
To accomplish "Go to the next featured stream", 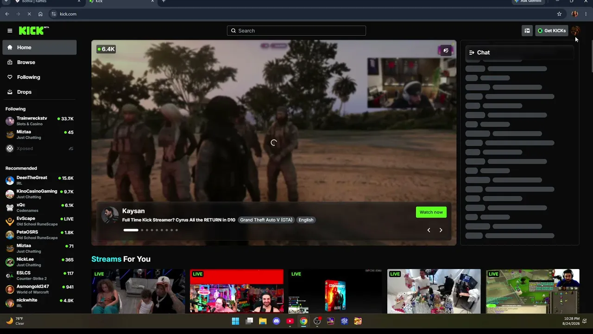I will click(x=441, y=230).
